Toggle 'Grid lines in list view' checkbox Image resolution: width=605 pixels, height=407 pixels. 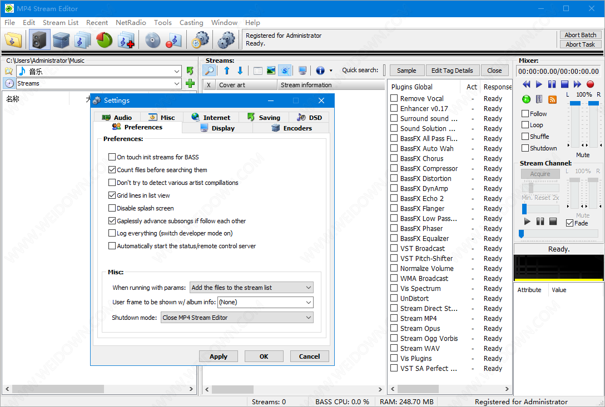click(x=112, y=195)
